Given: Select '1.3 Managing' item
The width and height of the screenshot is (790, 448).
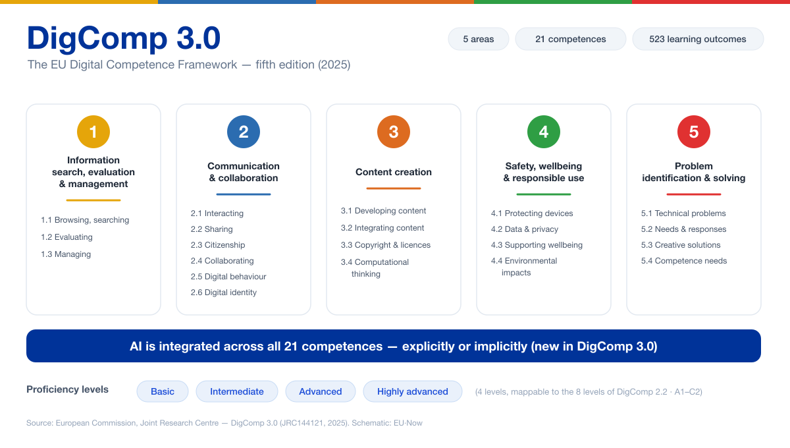Looking at the screenshot, I should coord(66,254).
